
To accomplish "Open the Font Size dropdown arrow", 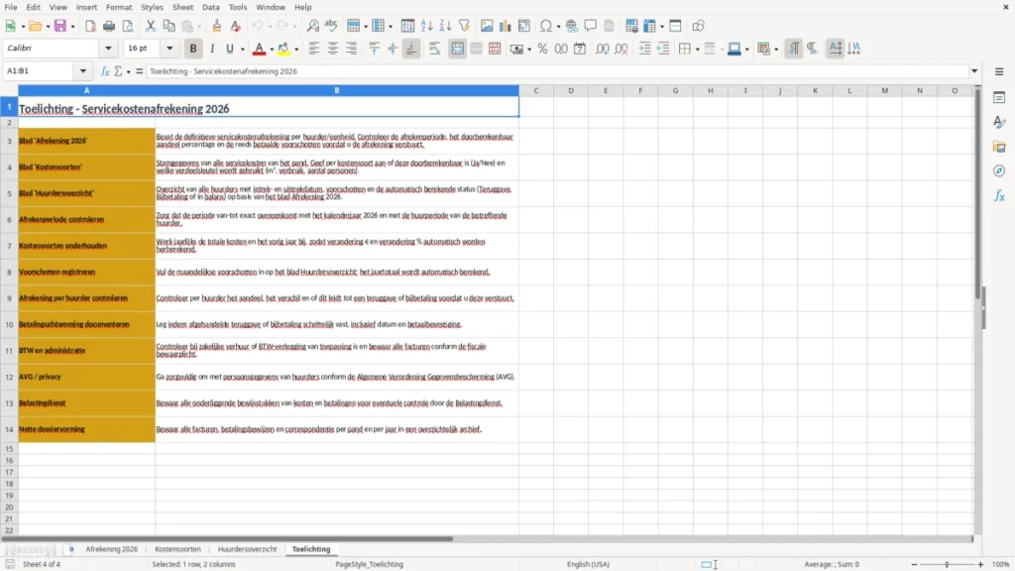I will pyautogui.click(x=169, y=48).
